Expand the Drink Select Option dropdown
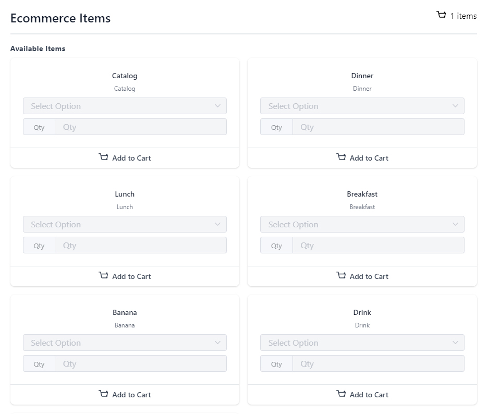Screen dimensions: 488x414 [x=362, y=343]
